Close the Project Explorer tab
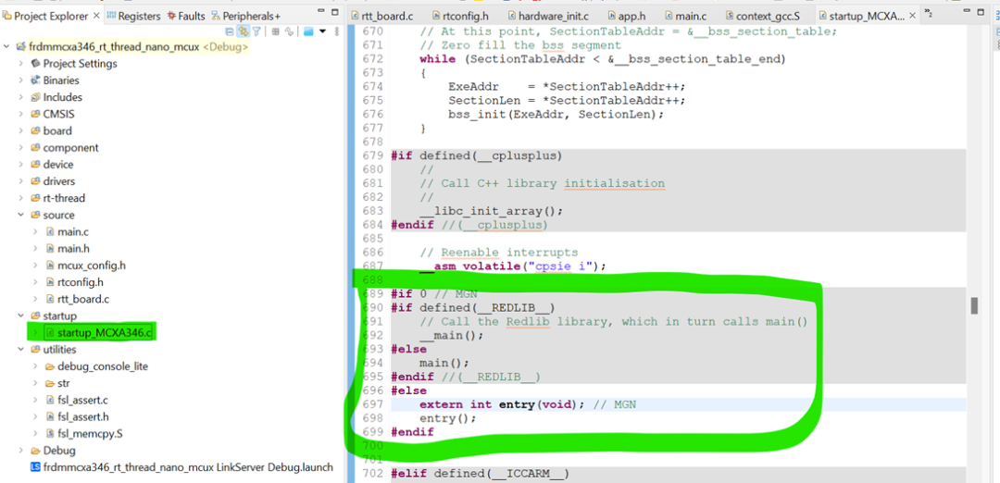 [x=97, y=16]
